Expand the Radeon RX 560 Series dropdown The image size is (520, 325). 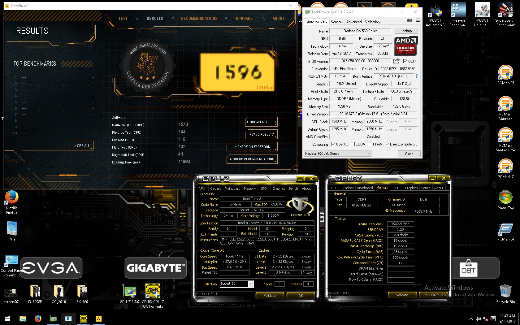[338, 154]
